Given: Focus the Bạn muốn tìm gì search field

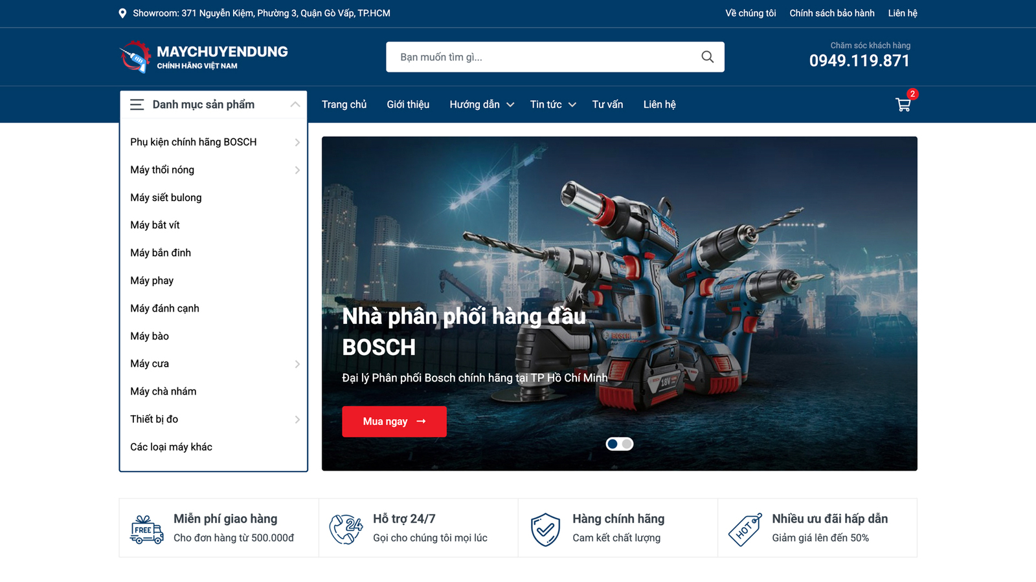Looking at the screenshot, I should coord(544,57).
